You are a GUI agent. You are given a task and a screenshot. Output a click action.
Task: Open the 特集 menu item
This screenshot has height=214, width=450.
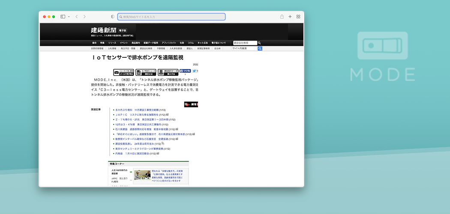[x=102, y=43]
